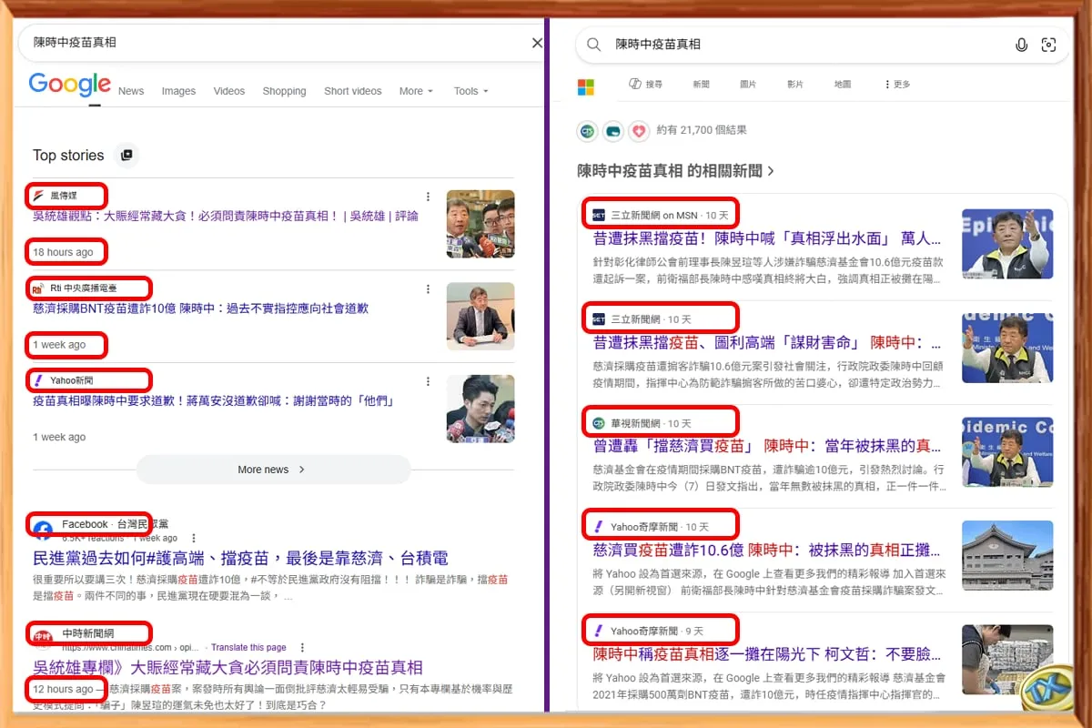Expand More news in Google

[x=273, y=470]
